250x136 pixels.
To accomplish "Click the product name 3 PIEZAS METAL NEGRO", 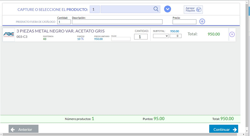I will 60,31.
